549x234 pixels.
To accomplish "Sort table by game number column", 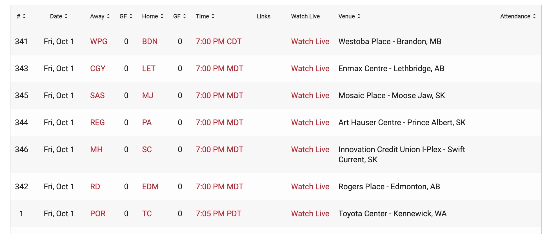I will pyautogui.click(x=21, y=16).
